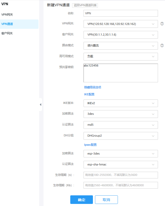Open IKE 加密算法 dropdown showing 3des
The width and height of the screenshot is (165, 206).
(x=121, y=114)
